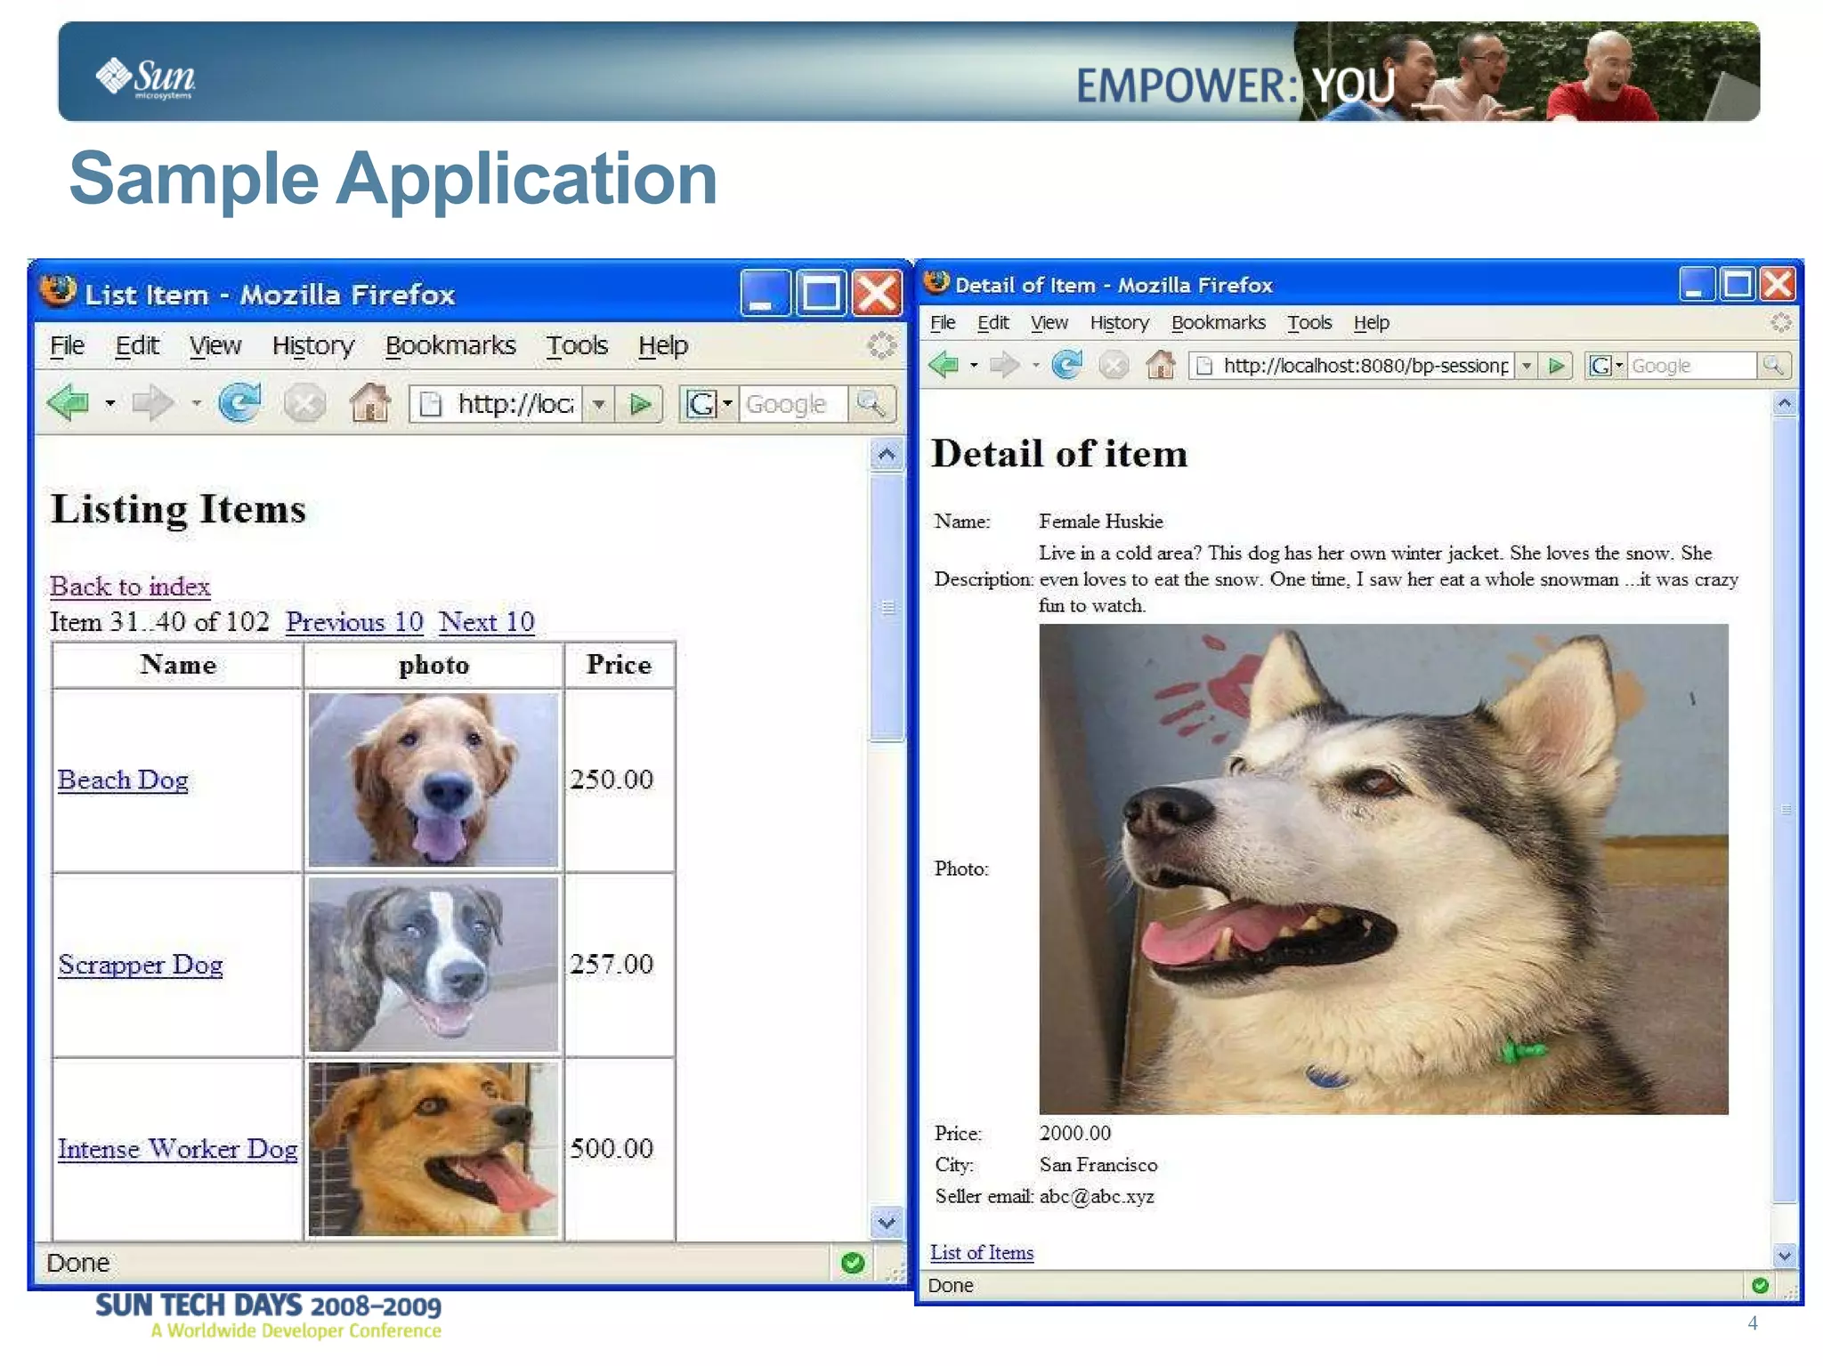Screen dimensions: 1823x1366
Task: Click scroll down arrow in List Item window
Action: [887, 1223]
